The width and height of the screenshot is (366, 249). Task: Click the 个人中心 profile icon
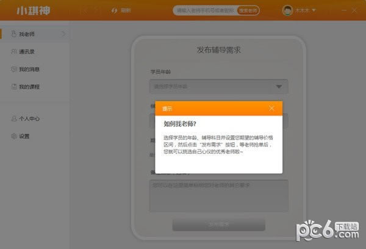(13, 118)
